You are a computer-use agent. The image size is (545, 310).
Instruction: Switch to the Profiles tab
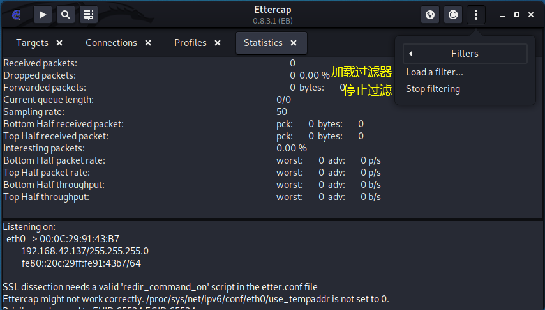tap(190, 43)
